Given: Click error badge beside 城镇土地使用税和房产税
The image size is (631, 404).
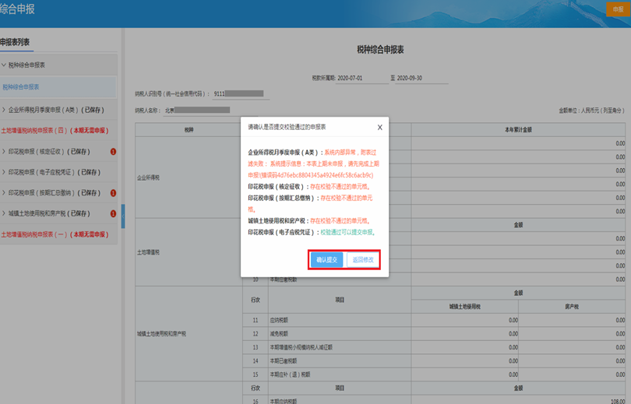Looking at the screenshot, I should pyautogui.click(x=113, y=213).
